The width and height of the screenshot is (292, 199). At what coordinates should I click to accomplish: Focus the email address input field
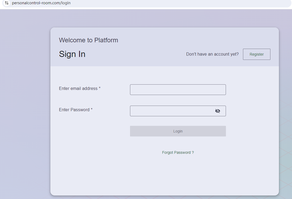point(178,90)
